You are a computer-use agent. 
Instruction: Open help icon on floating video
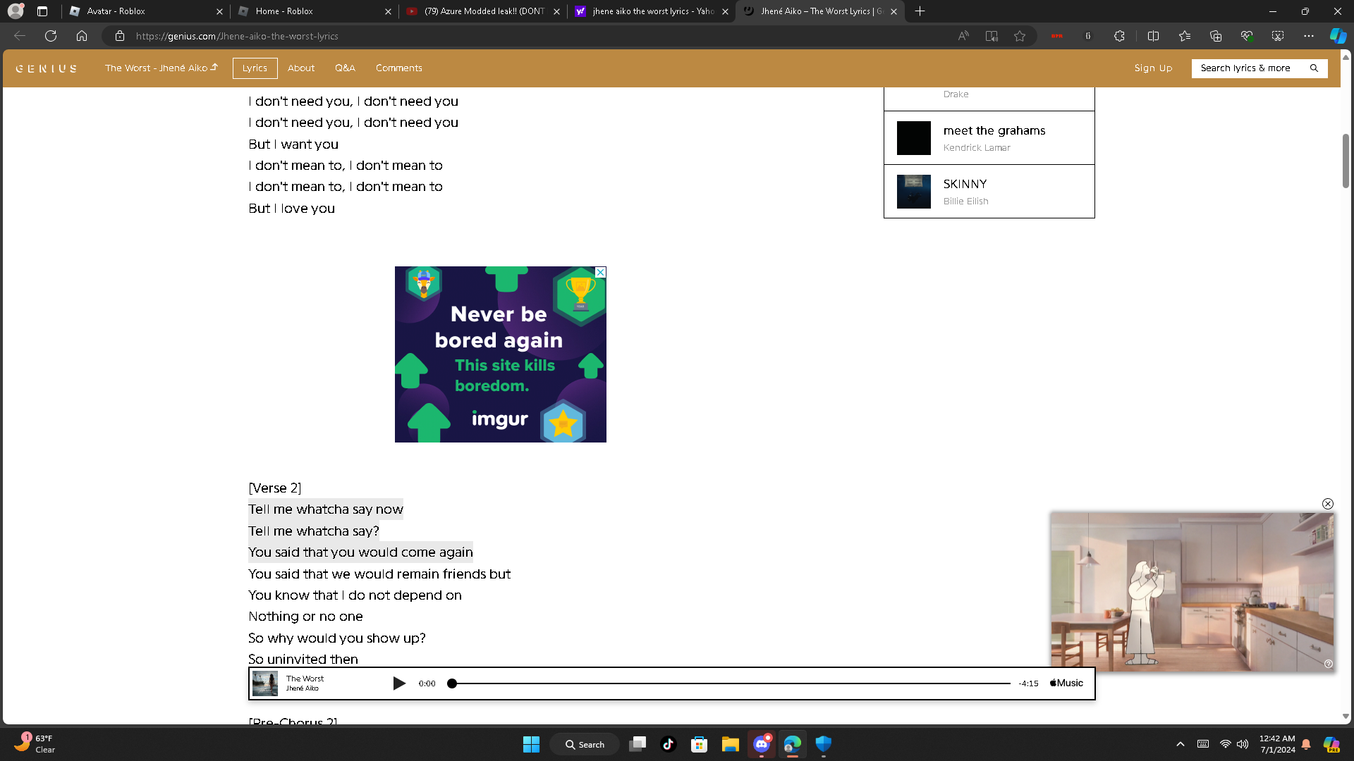tap(1329, 664)
